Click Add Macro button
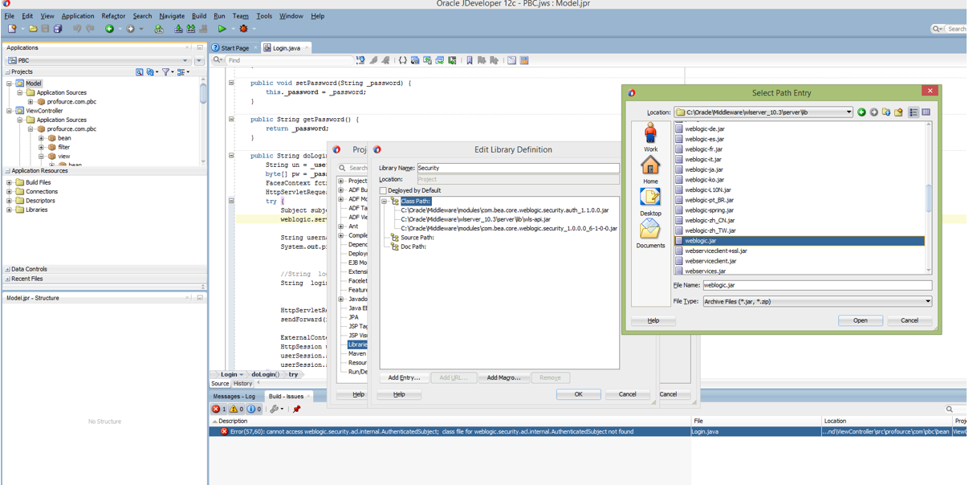 tap(503, 377)
